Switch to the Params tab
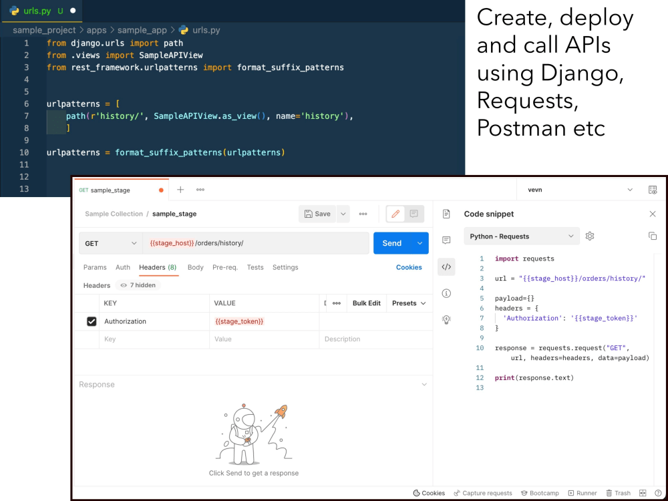Screen dimensions: 668x501 tap(95, 267)
